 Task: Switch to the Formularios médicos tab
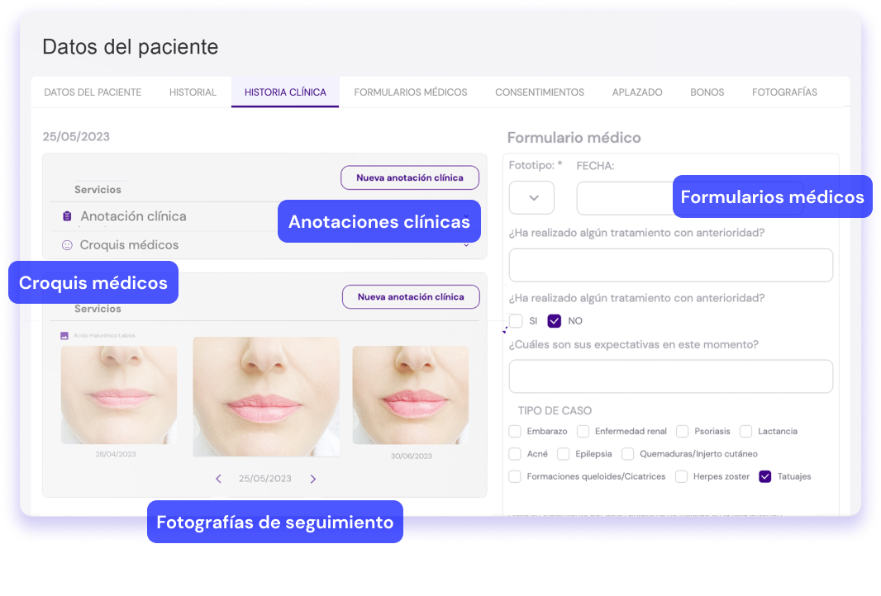(411, 92)
